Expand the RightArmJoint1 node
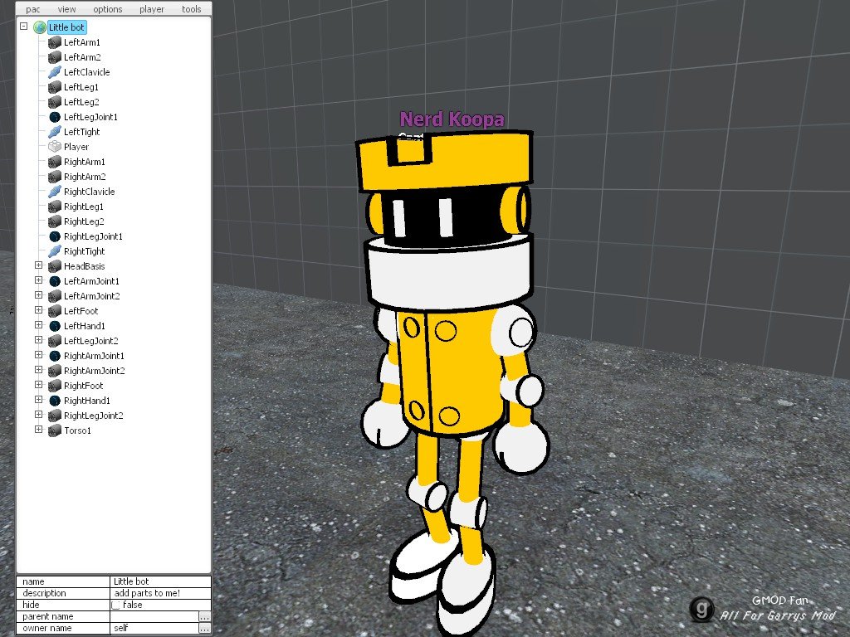 [x=38, y=355]
